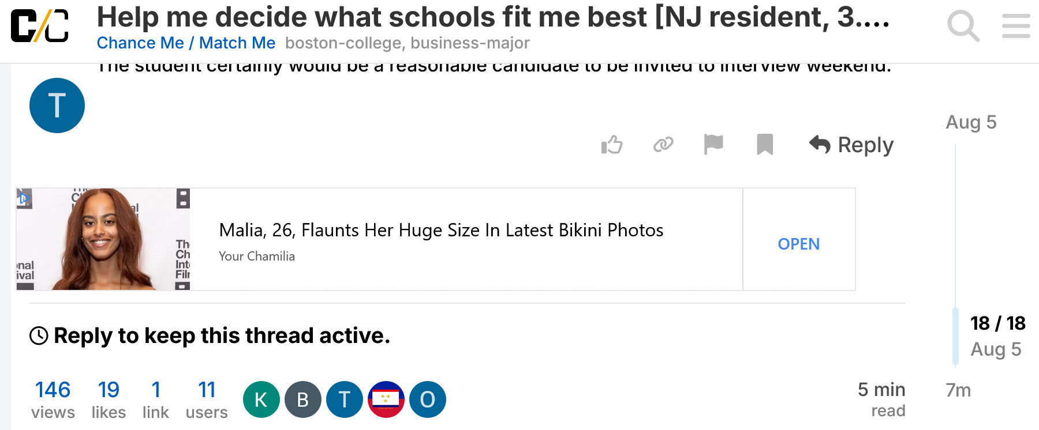
Task: Reply to the post
Action: click(851, 145)
